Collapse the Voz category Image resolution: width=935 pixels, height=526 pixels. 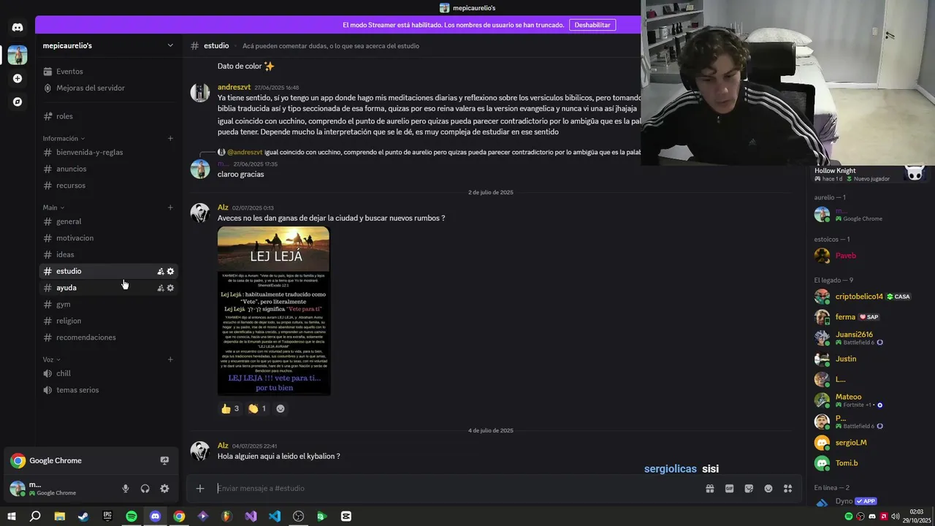coord(51,359)
